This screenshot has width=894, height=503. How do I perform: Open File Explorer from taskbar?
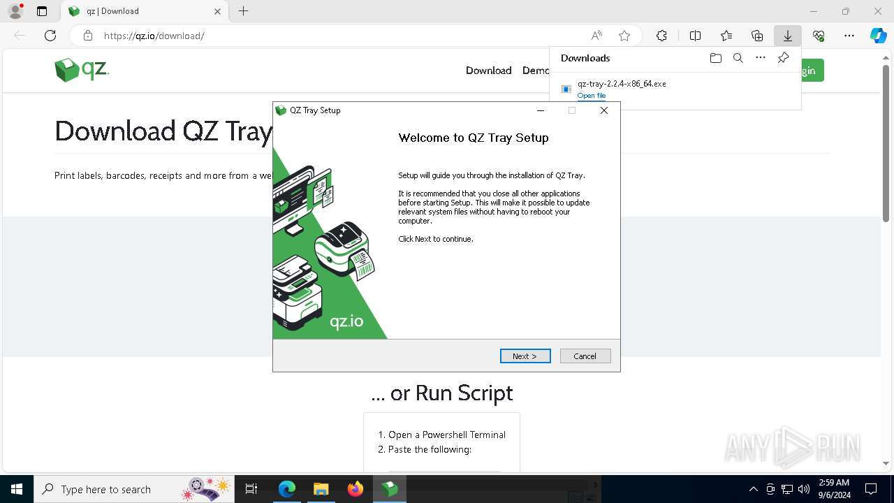[x=321, y=489]
